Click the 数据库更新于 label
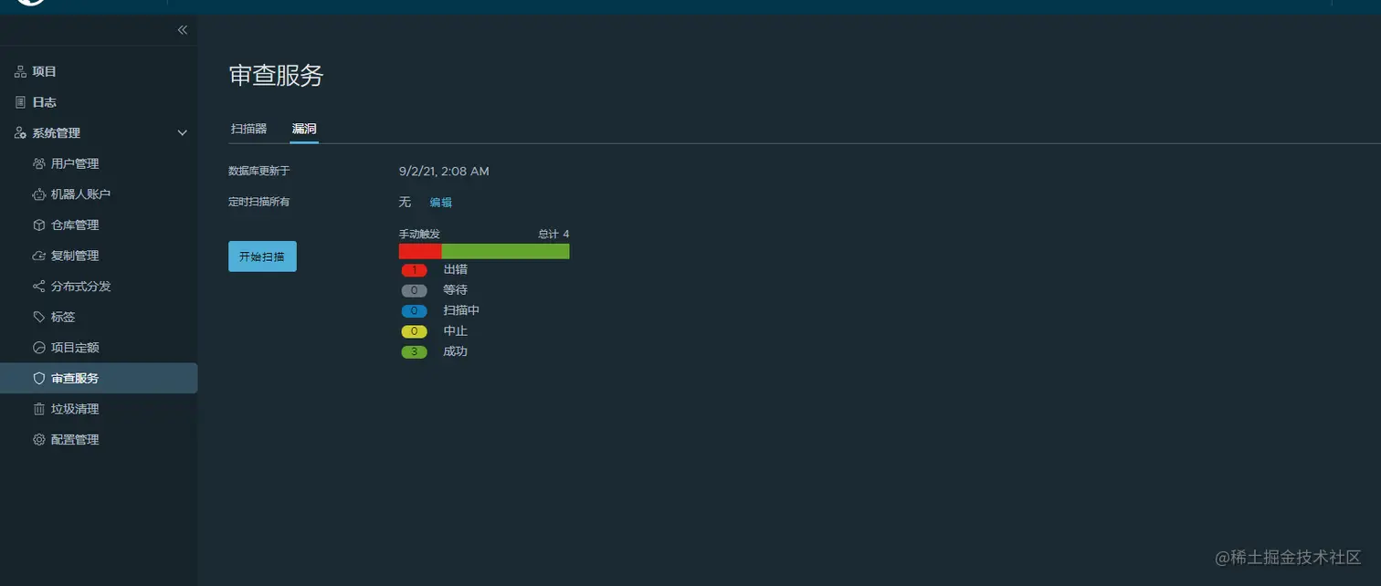Screen dimensions: 1381x586 (x=259, y=171)
